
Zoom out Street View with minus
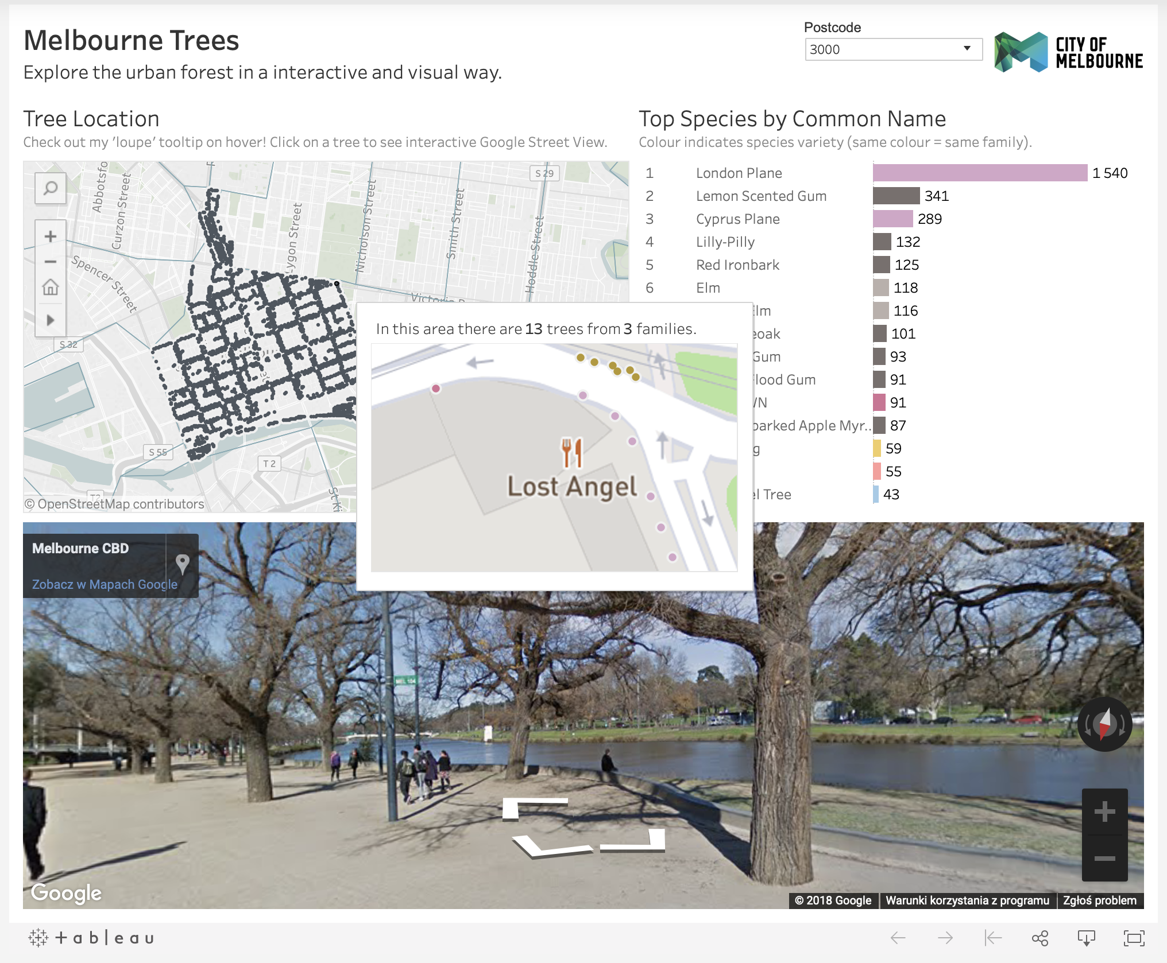click(x=1104, y=859)
